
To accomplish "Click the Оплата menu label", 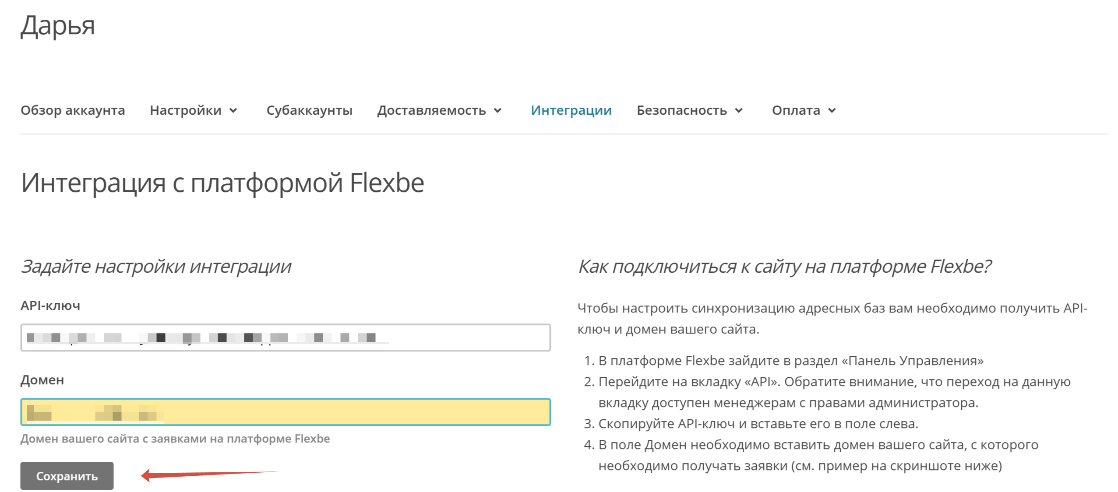I will (x=796, y=110).
